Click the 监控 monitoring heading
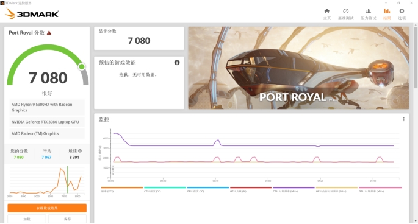 [x=104, y=119]
